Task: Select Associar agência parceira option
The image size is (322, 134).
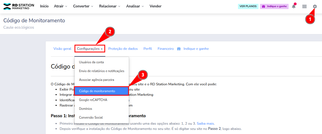Action: click(x=102, y=80)
